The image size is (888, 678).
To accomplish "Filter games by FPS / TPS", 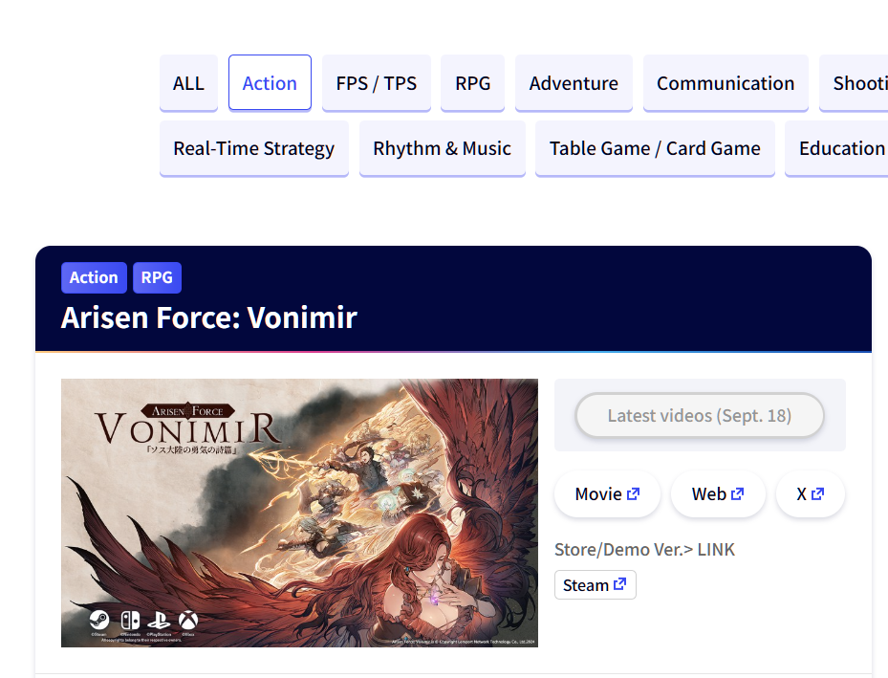I will pyautogui.click(x=376, y=82).
